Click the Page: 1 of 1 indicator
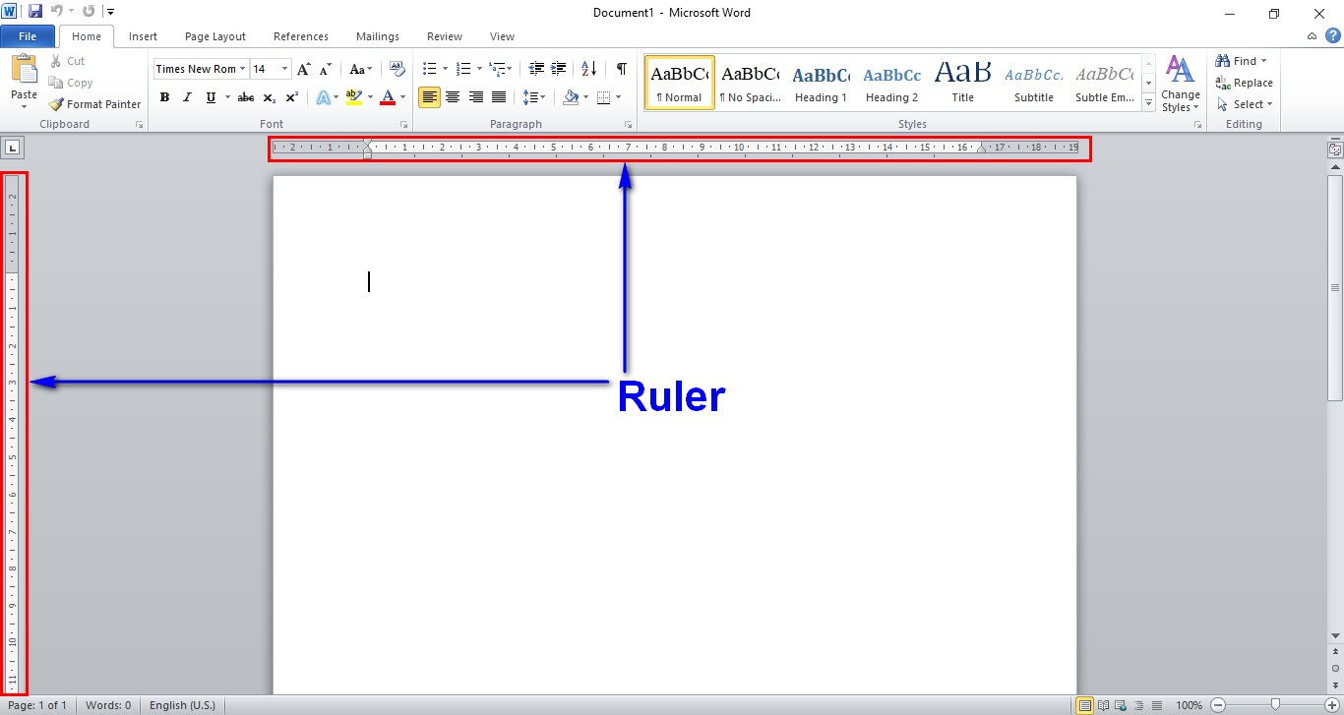Screen dimensions: 1344x715 tap(37, 705)
